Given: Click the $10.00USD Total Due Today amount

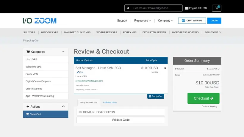Looking at the screenshot, I should pyautogui.click(x=207, y=83).
